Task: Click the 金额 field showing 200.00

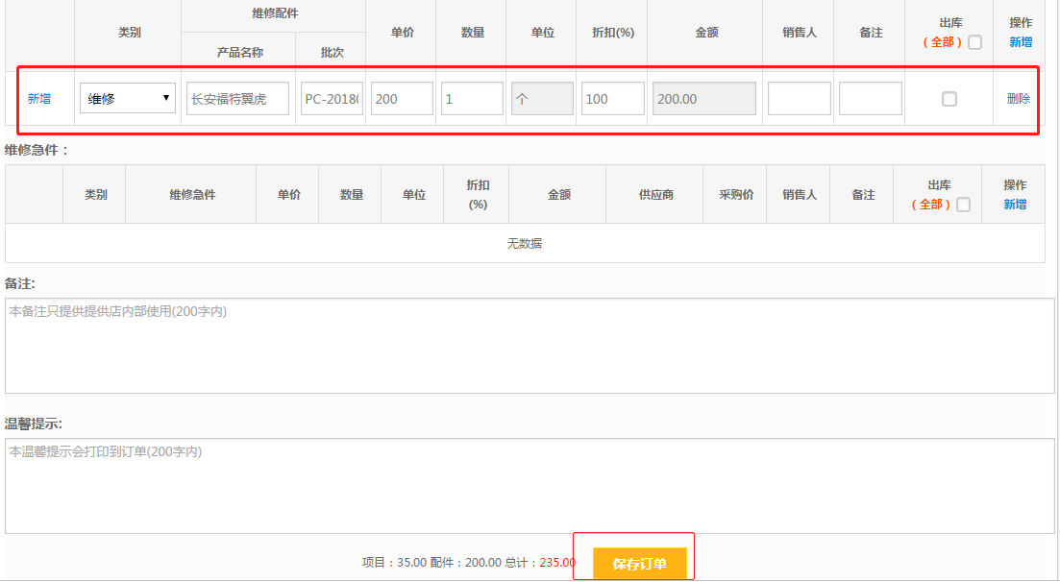Action: point(704,99)
